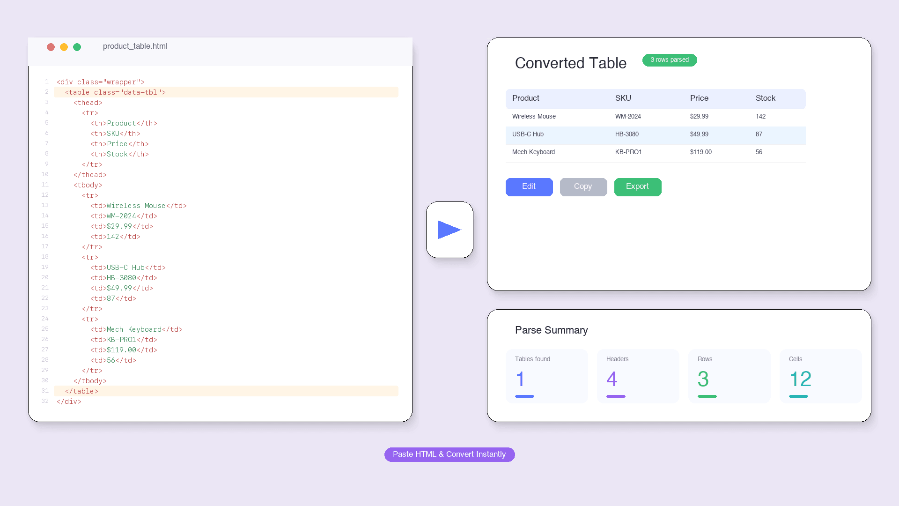
Task: Click the '3 rows parsed' badge
Action: (x=669, y=60)
